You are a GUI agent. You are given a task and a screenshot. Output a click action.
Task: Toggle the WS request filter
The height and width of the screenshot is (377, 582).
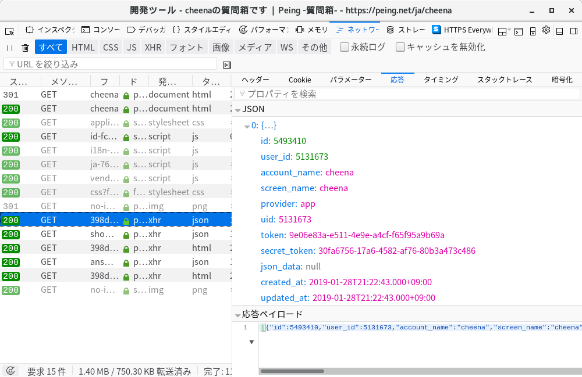point(286,48)
